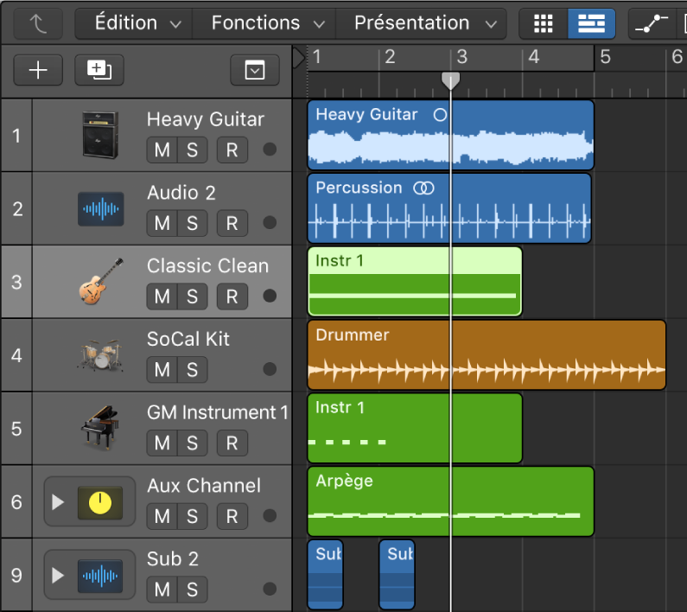Click the add new track plus button
The height and width of the screenshot is (612, 687).
pyautogui.click(x=38, y=70)
